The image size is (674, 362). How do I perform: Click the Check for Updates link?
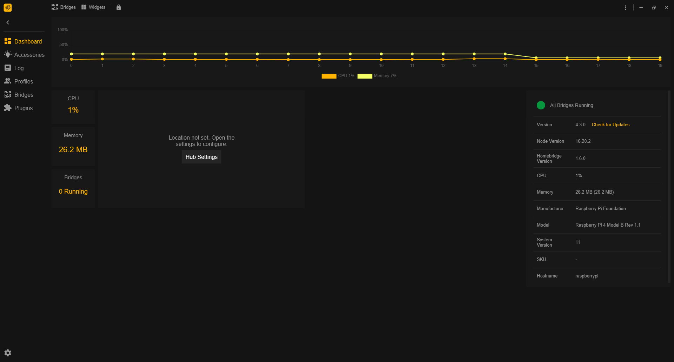(610, 125)
